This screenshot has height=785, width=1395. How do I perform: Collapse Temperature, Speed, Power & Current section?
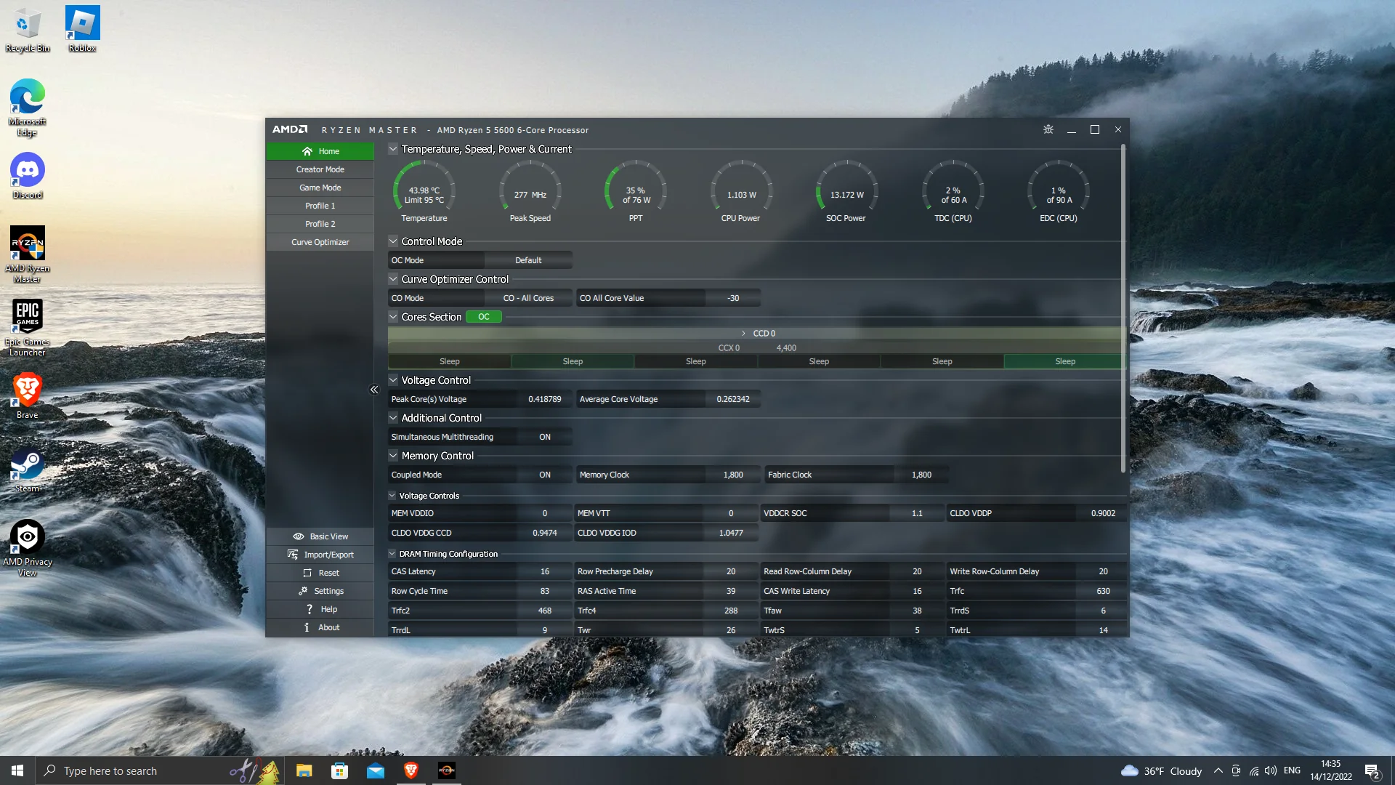393,149
